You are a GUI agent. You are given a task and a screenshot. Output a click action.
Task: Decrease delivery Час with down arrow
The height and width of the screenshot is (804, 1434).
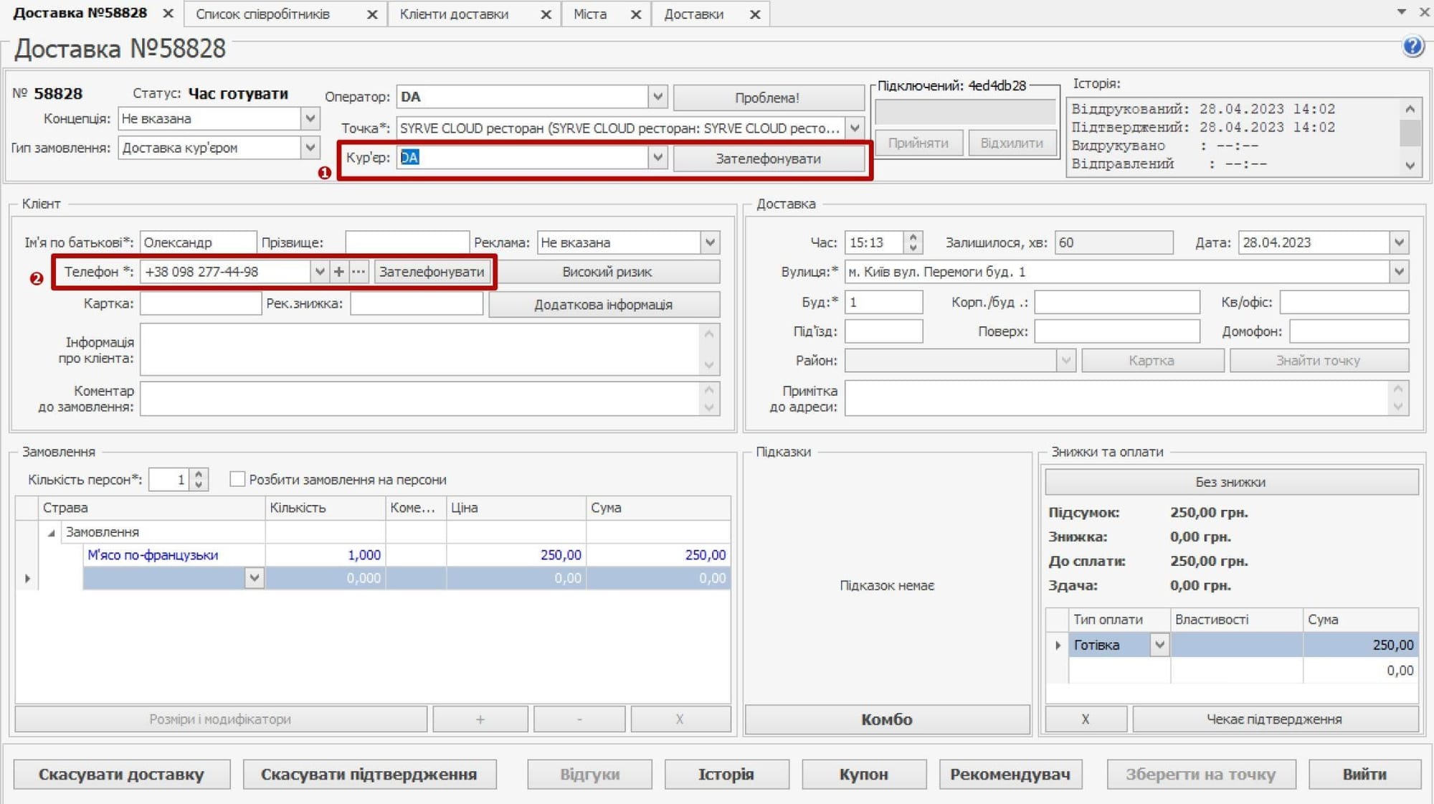click(x=913, y=248)
